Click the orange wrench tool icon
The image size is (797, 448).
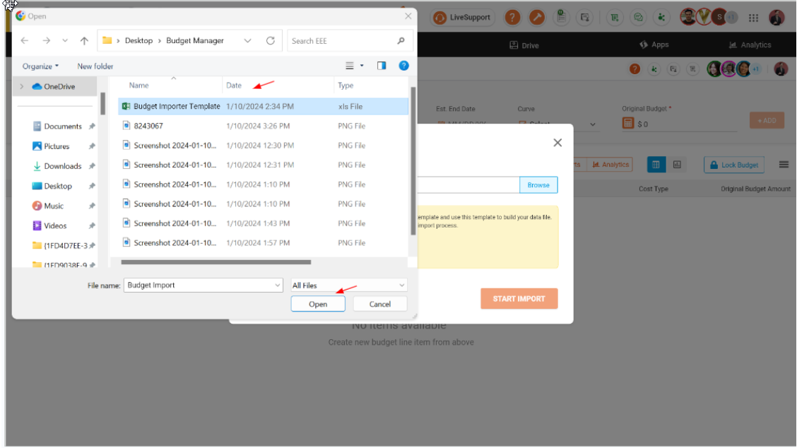[537, 17]
